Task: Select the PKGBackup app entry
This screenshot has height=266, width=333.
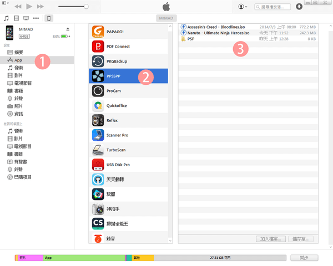Action: (128, 62)
